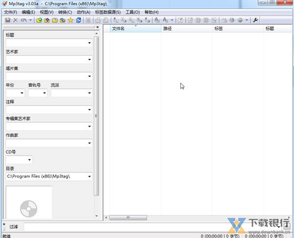Click the Save tag floppy disk icon
294x238 pixels.
pyautogui.click(x=8, y=20)
